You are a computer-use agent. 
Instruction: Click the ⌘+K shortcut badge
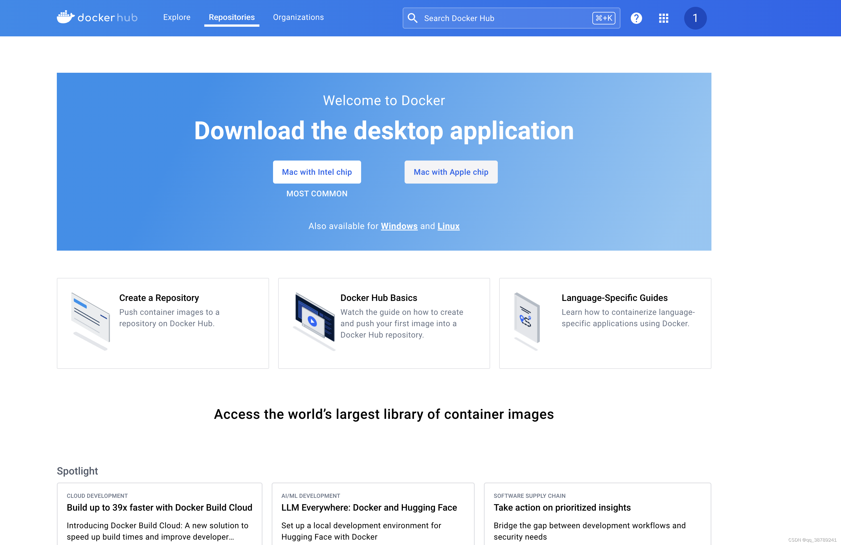[x=603, y=18]
